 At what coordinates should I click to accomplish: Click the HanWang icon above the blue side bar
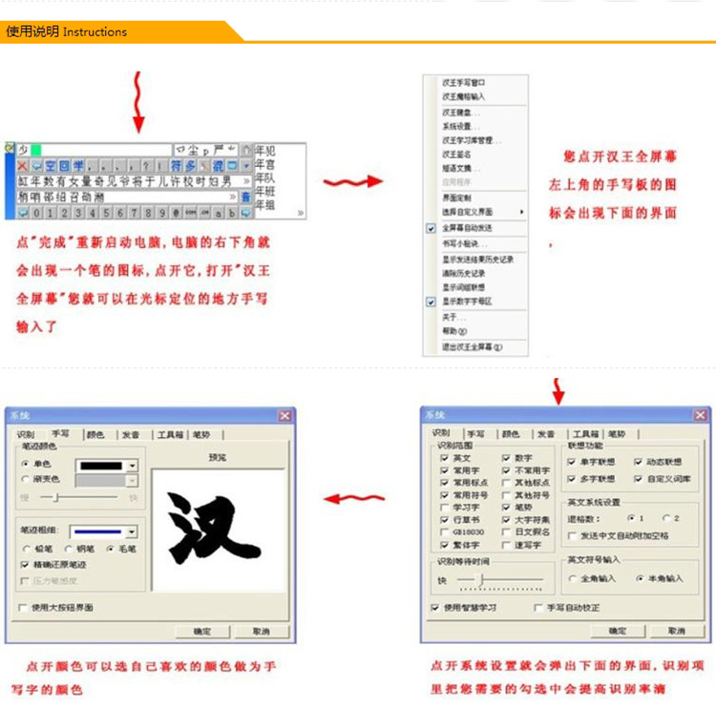coord(10,148)
